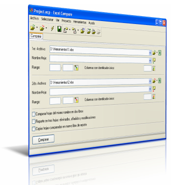Enable Comparar hojas del mismo nombre checkbox
The image size is (181, 185).
pyautogui.click(x=33, y=114)
